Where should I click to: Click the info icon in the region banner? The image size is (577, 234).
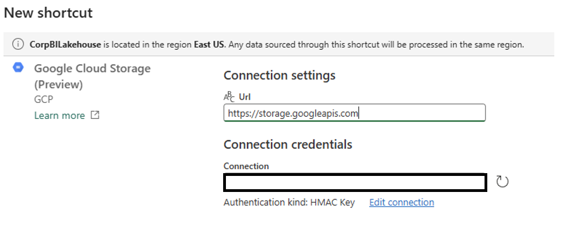click(x=18, y=44)
